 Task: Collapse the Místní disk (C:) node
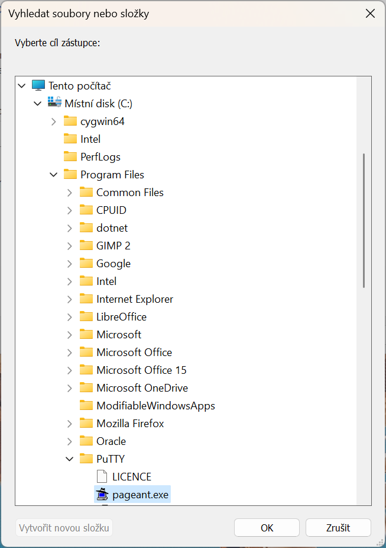[38, 104]
